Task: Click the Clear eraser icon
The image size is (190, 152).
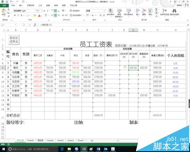Action: point(157,16)
